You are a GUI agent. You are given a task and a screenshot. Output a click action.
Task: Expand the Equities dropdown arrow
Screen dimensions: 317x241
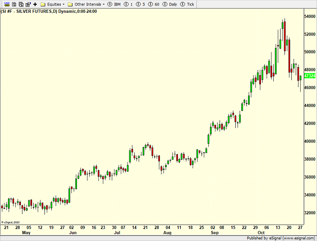pos(64,4)
